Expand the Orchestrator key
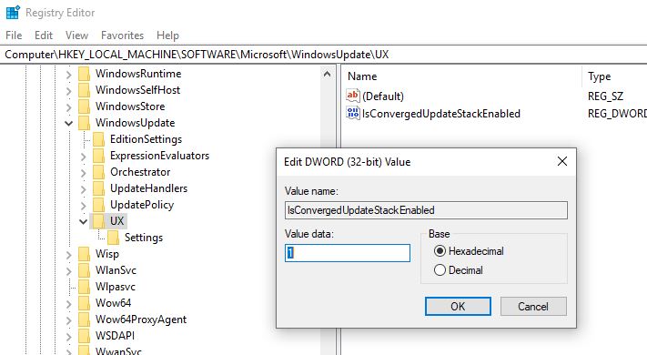The width and height of the screenshot is (647, 355). coord(84,173)
